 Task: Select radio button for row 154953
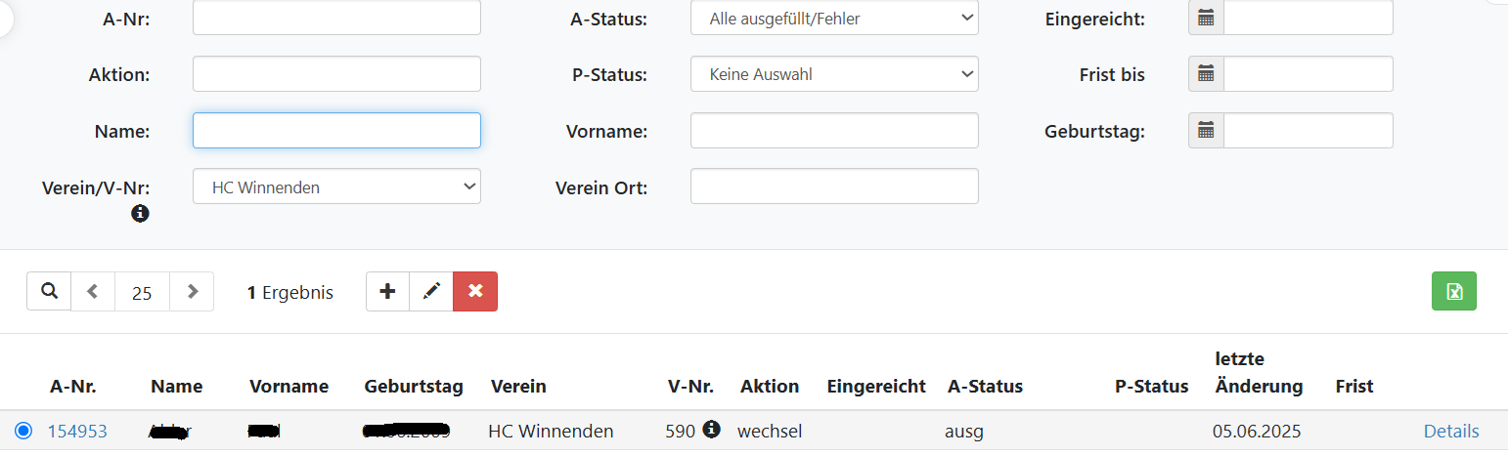(23, 431)
